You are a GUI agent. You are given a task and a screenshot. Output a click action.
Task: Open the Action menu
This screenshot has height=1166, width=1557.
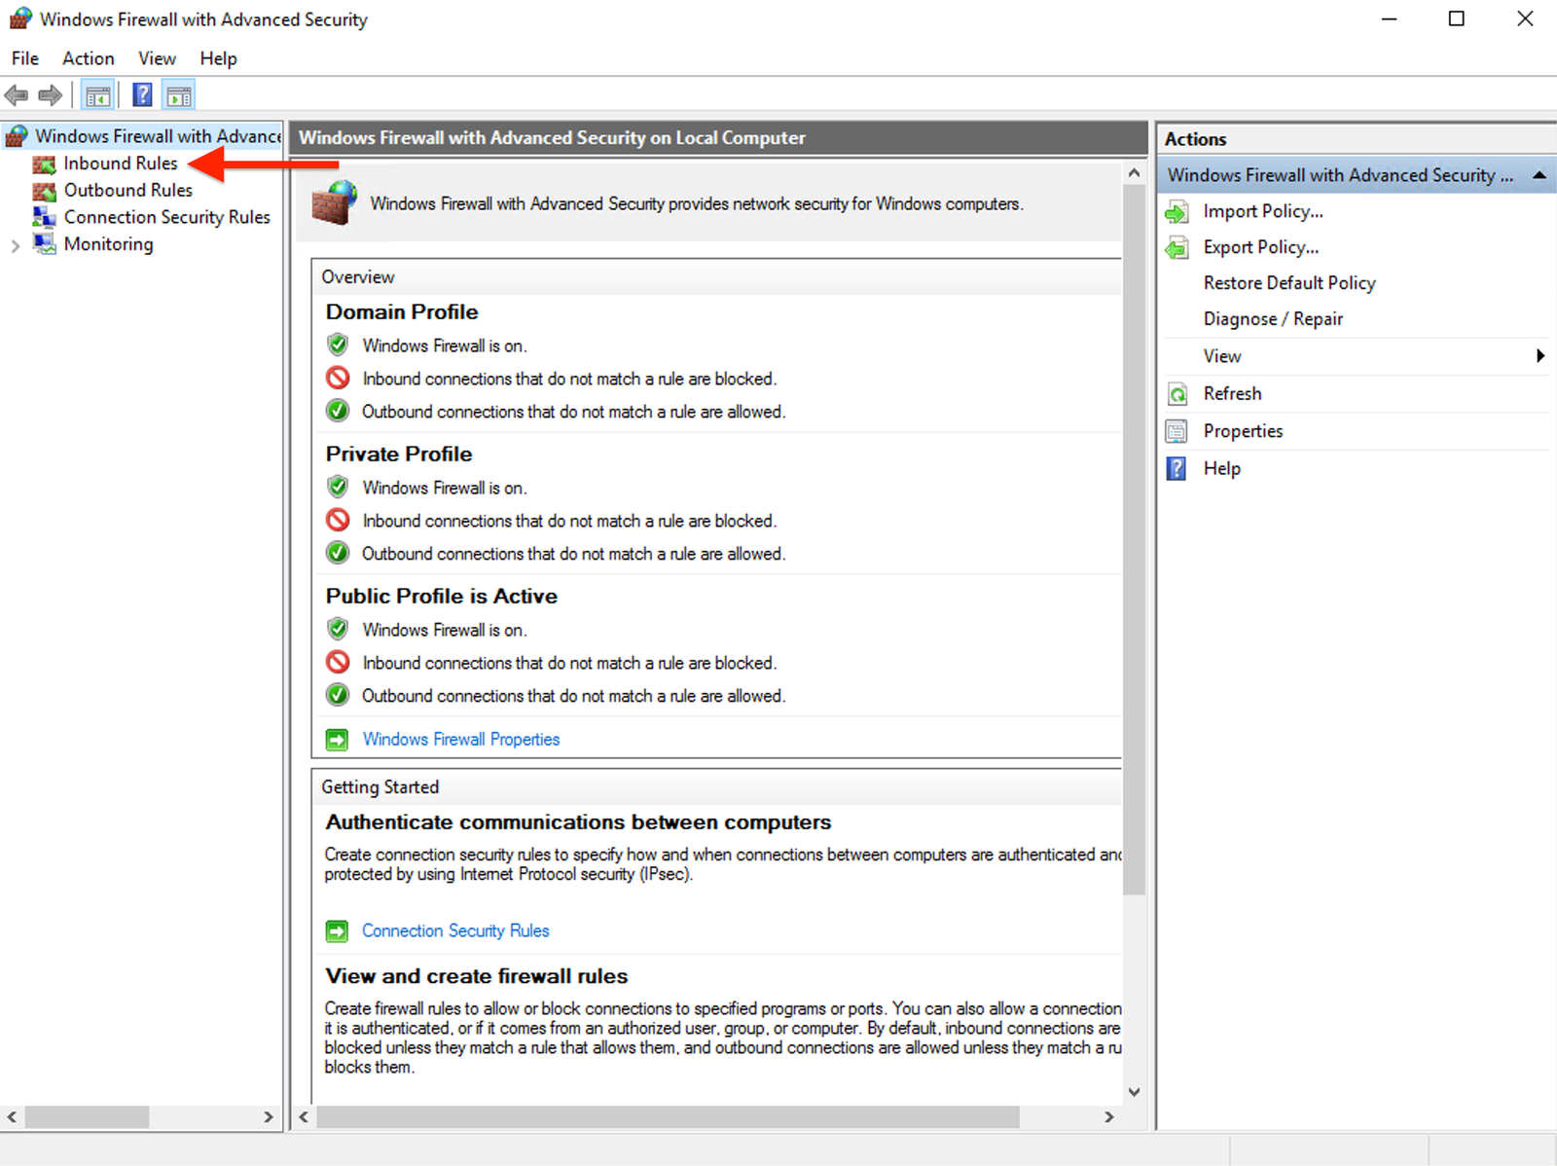pos(88,58)
